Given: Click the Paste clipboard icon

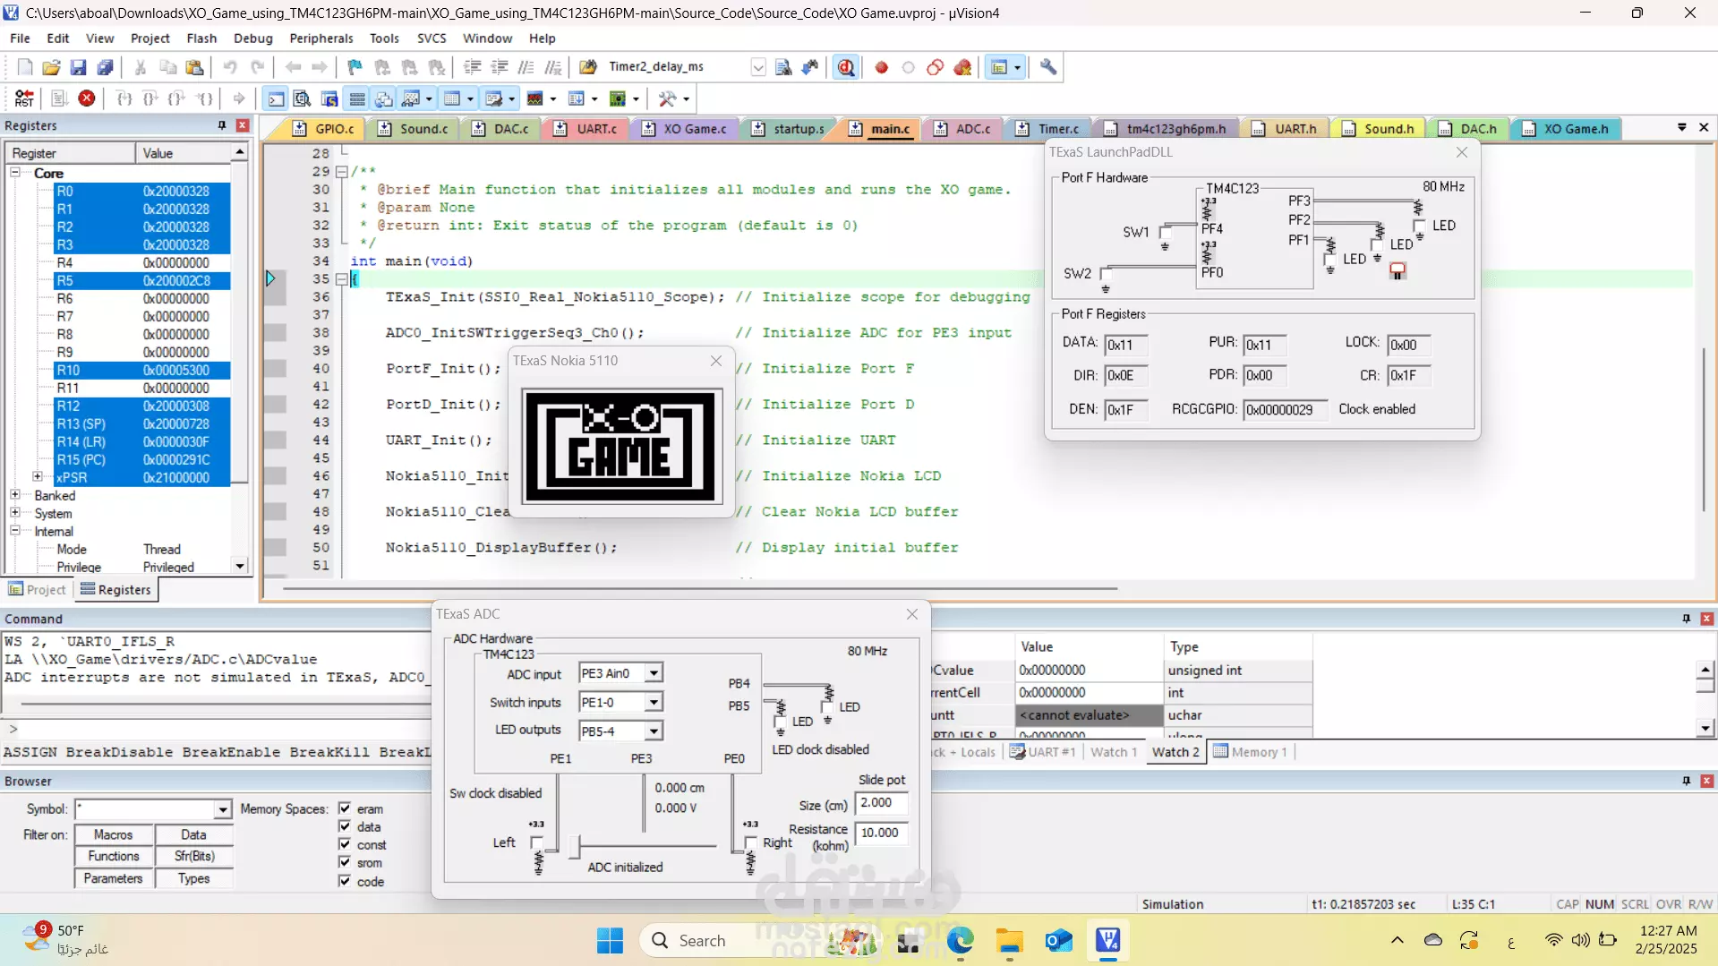Looking at the screenshot, I should [x=194, y=67].
